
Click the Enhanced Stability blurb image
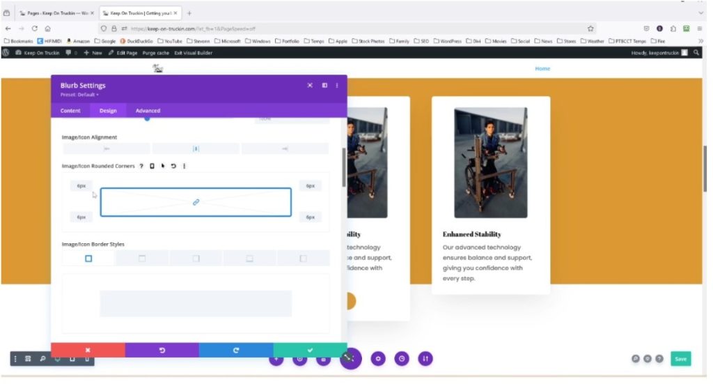(x=491, y=162)
